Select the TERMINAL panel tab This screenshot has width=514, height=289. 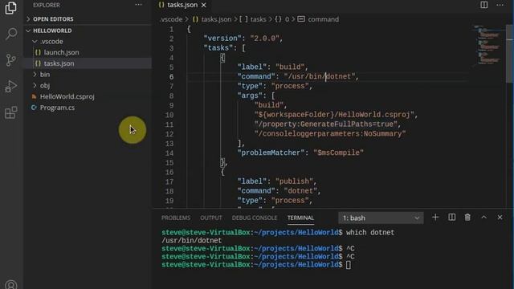point(300,218)
